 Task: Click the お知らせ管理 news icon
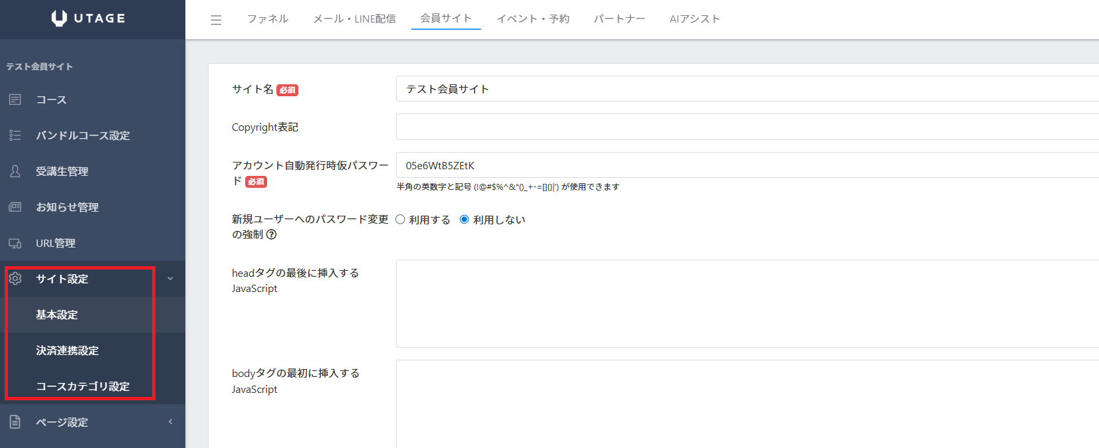pyautogui.click(x=15, y=207)
